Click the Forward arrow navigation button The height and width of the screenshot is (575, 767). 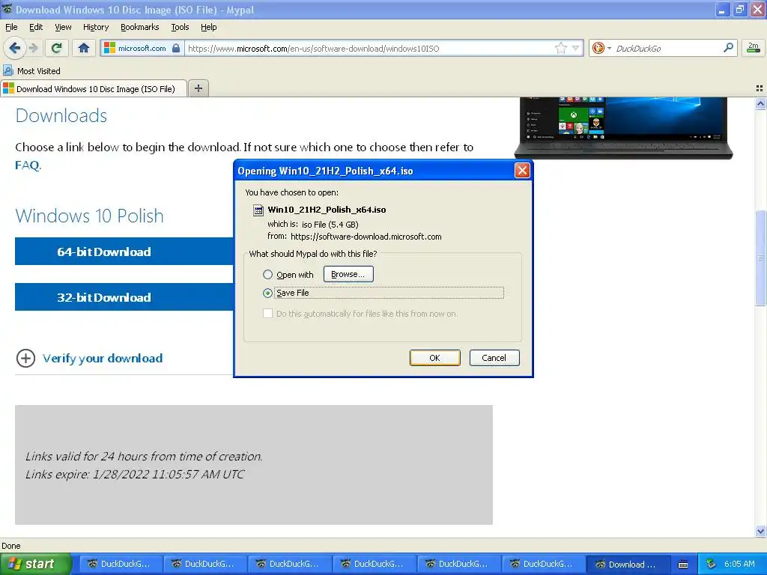coord(33,48)
